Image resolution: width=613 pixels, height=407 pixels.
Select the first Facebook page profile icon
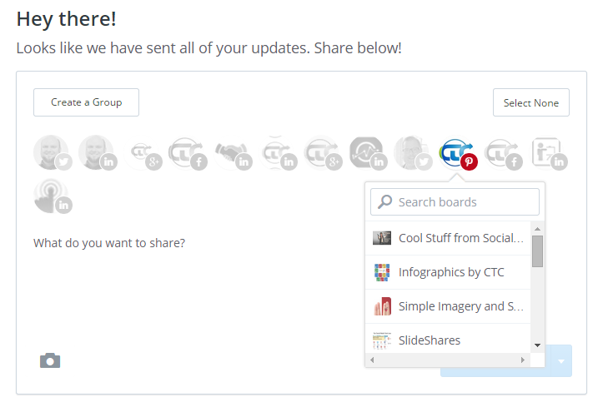(x=187, y=153)
